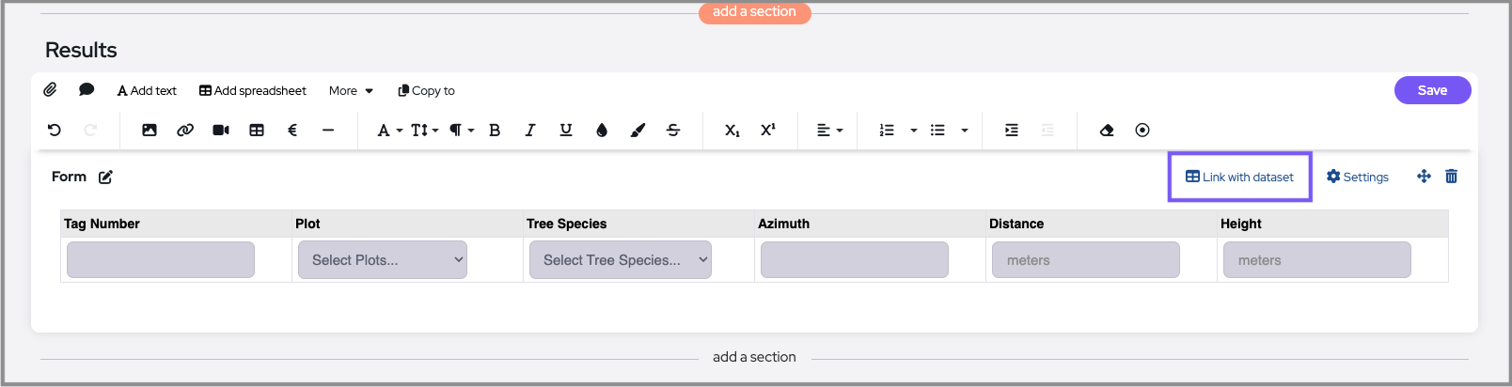Open the Select Plots dropdown
The width and height of the screenshot is (1512, 387).
382,260
